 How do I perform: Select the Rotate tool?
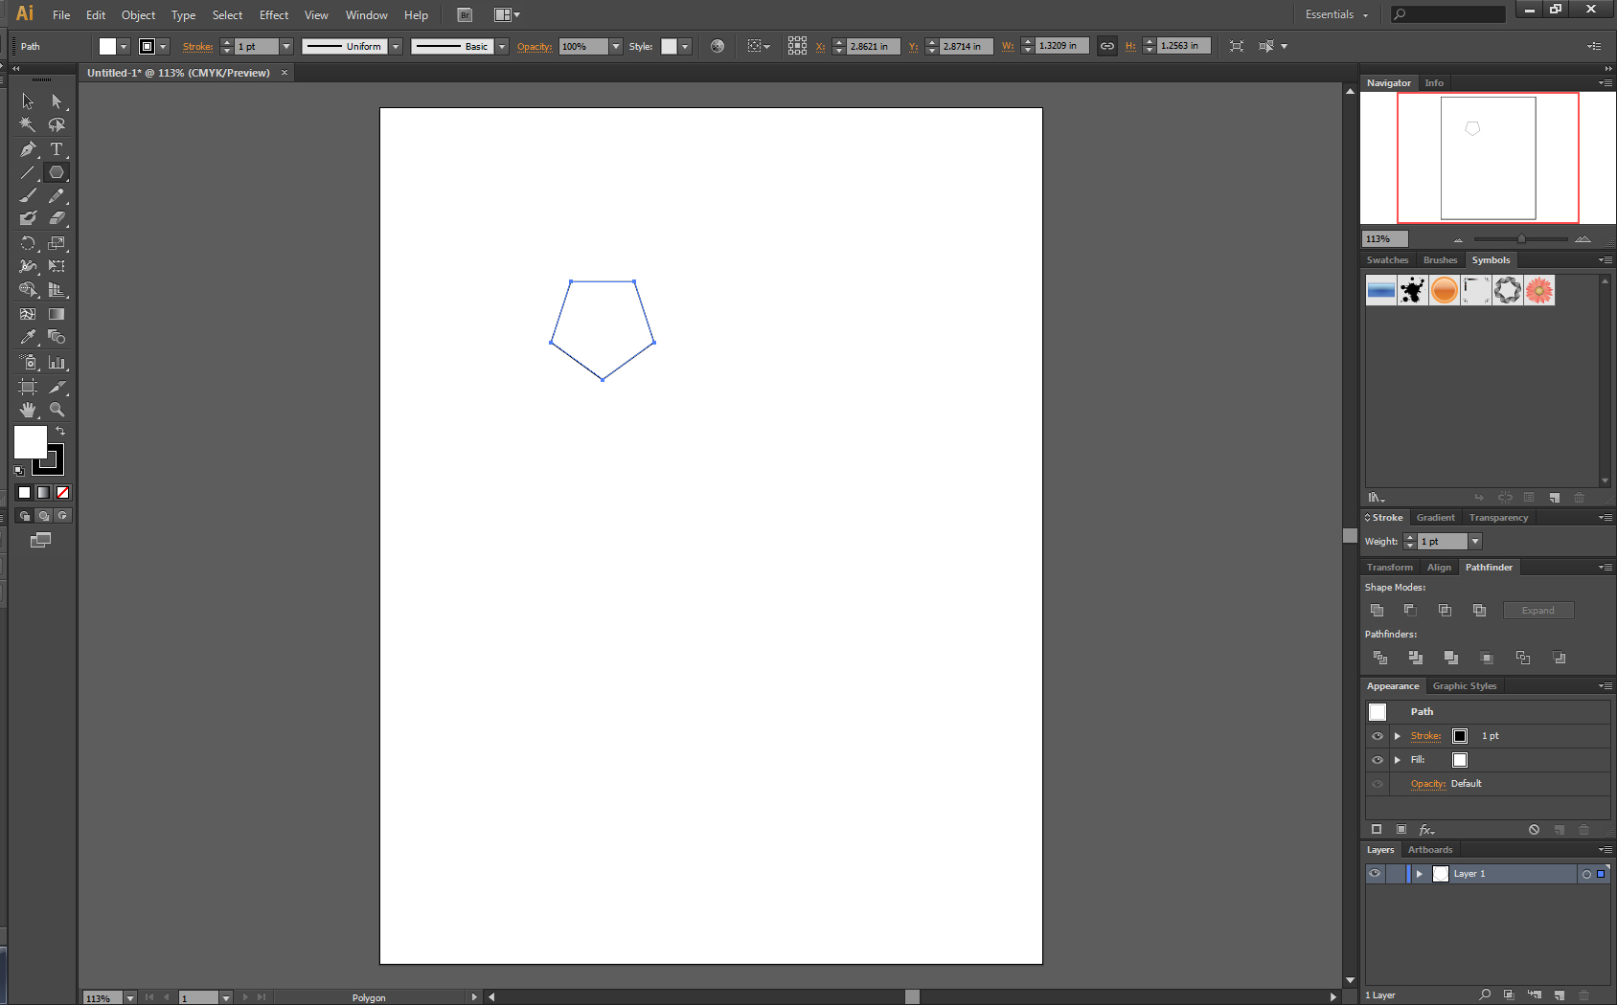pyautogui.click(x=28, y=243)
